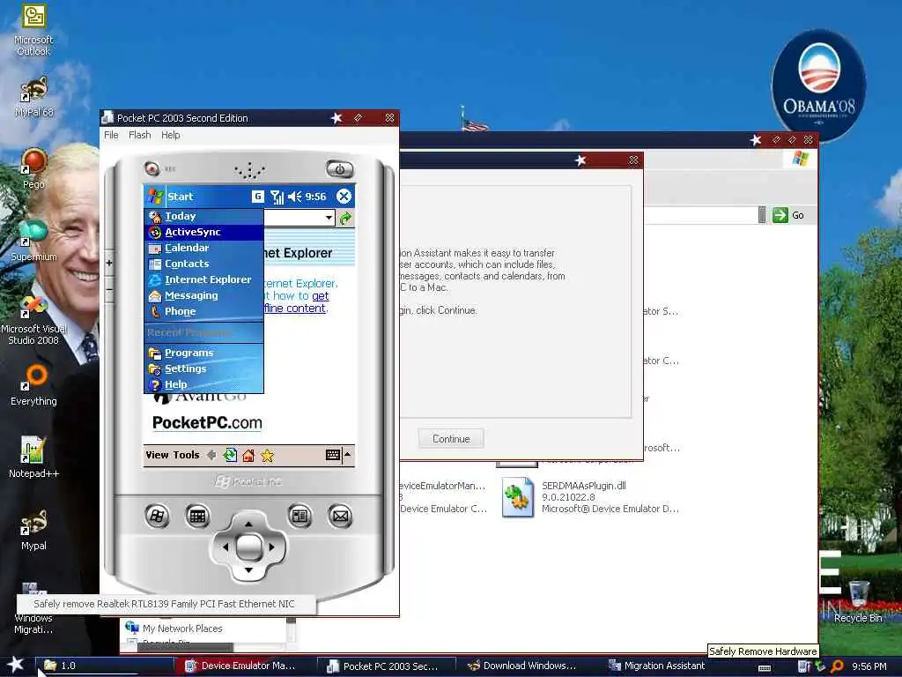902x677 pixels.
Task: Click the D-pad down arrow
Action: (248, 570)
